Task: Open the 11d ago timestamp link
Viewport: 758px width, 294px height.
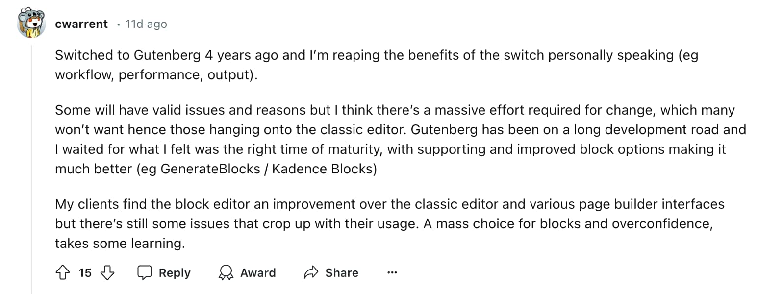Action: [x=146, y=24]
